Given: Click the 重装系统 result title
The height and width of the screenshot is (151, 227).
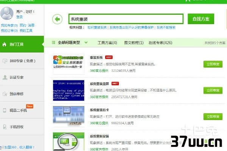Looking at the screenshot, I should (x=96, y=57).
